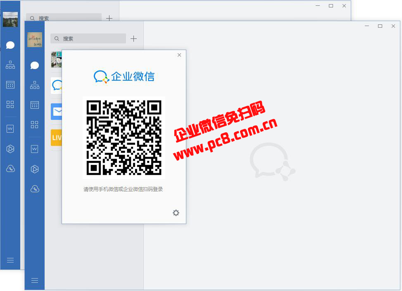
Task: Maximize the front window
Action: pos(380,26)
